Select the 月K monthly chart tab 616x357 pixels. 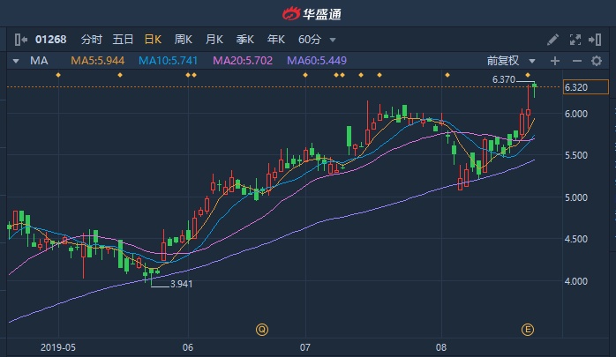click(214, 40)
